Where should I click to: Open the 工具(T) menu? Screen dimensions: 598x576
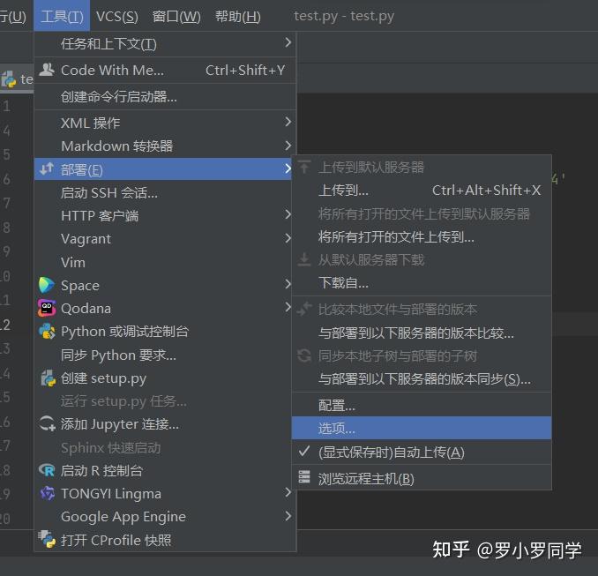62,16
